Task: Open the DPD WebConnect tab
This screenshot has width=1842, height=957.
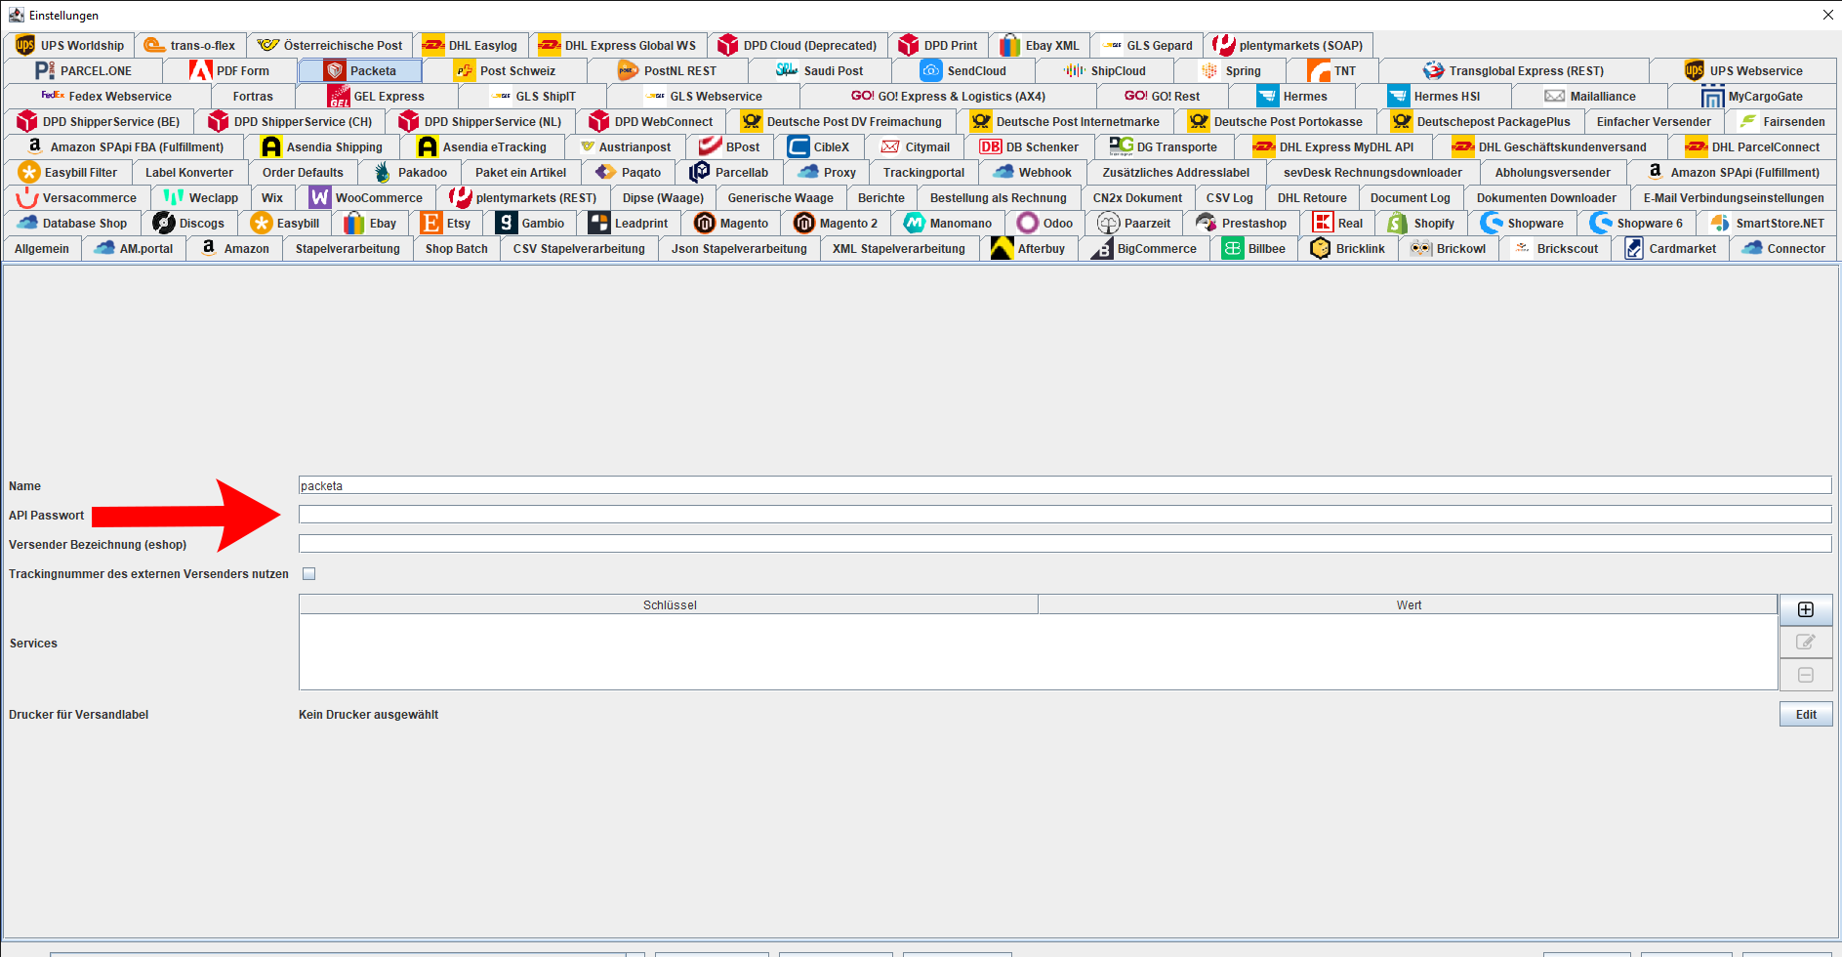Action: click(651, 121)
